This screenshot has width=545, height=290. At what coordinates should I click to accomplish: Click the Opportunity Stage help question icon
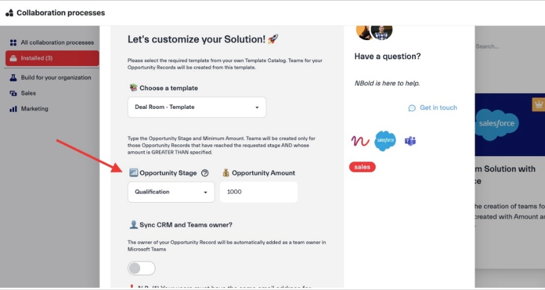click(205, 173)
